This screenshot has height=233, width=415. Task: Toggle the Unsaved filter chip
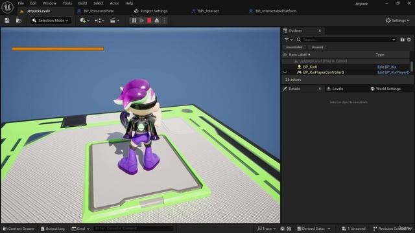coord(317,47)
